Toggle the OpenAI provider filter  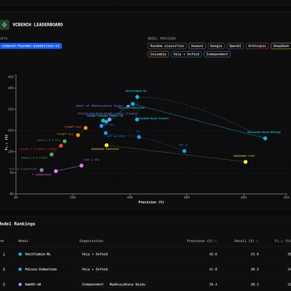pos(235,46)
